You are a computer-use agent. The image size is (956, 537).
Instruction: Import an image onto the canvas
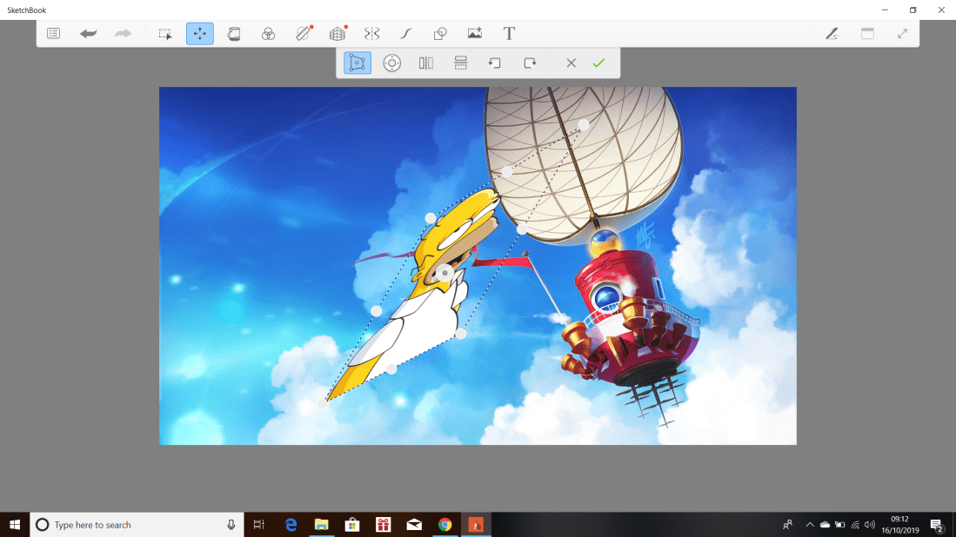tap(474, 33)
